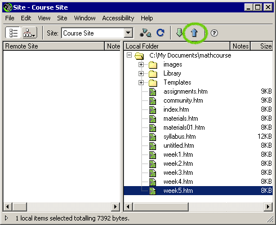Screen dimensions: 276x225
Task: Select C:\My Documents\mathcourse path text
Action: click(190, 55)
